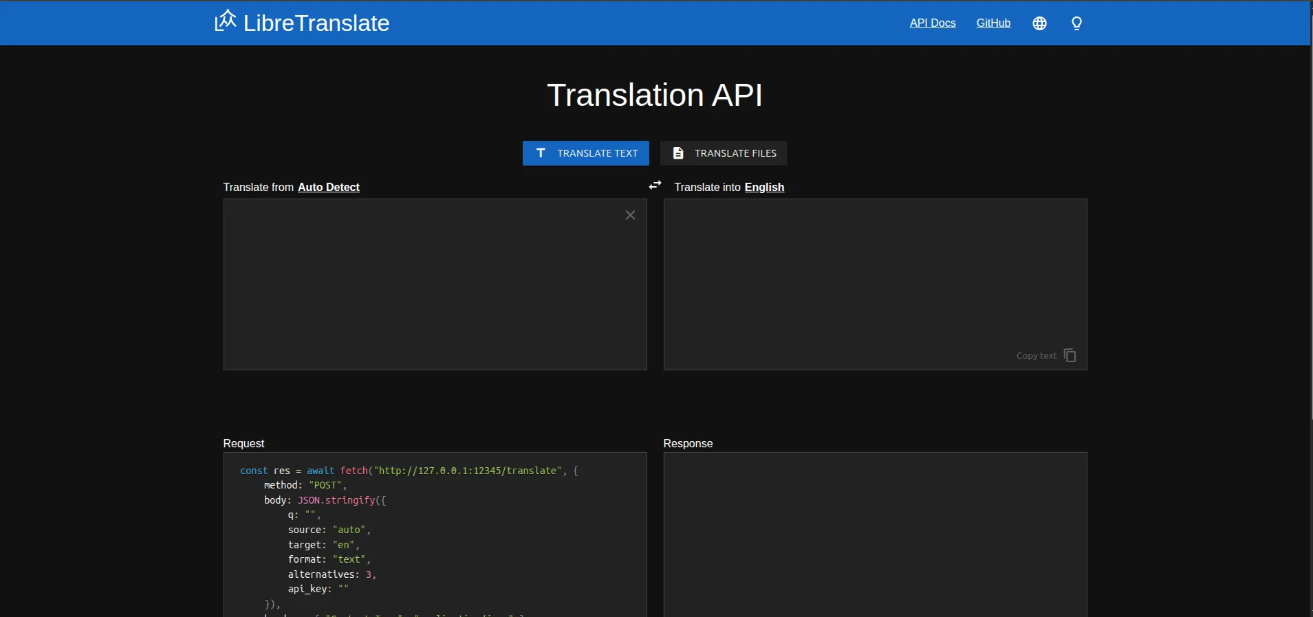Open the Auto Detect source language dropdown
Image resolution: width=1313 pixels, height=617 pixels.
[x=328, y=187]
